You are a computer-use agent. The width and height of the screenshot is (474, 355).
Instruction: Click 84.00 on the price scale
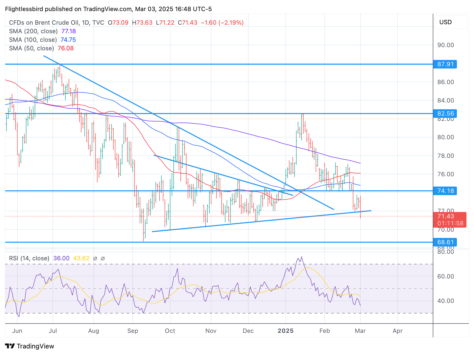[446, 100]
